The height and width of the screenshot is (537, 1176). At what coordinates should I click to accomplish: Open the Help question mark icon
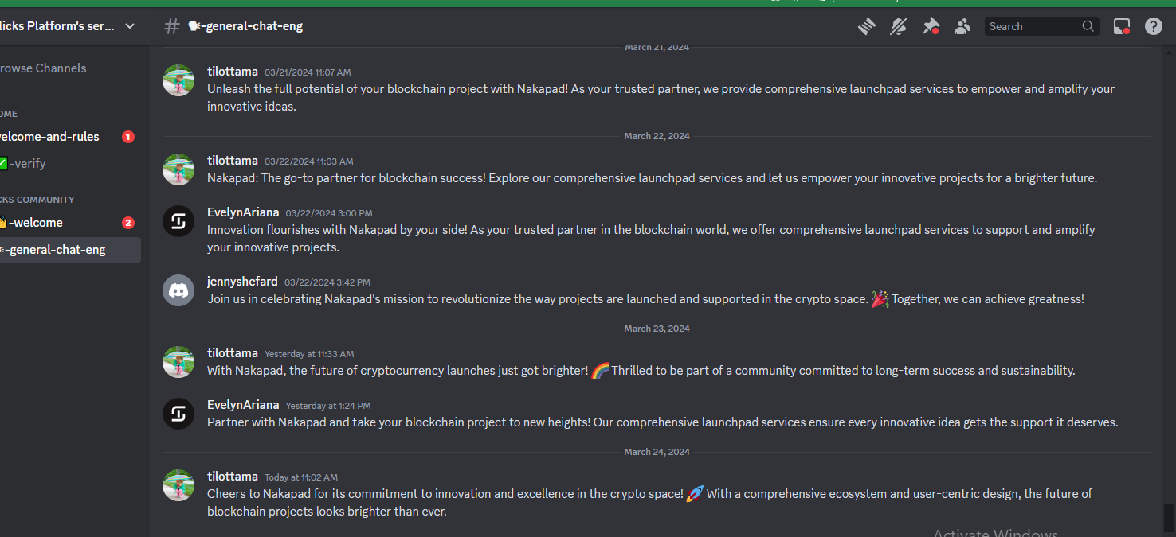click(1154, 26)
